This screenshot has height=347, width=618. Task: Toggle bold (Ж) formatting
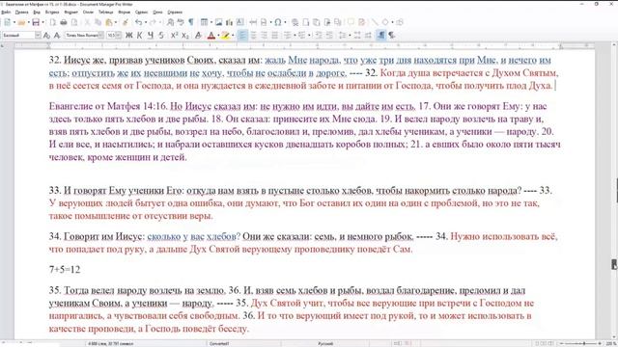(128, 36)
